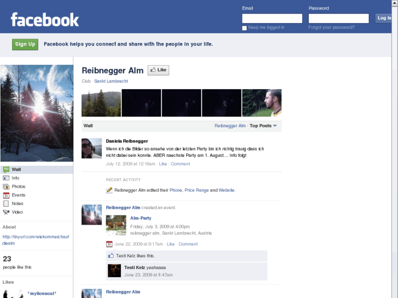
Task: Go to the Events tab
Action: pyautogui.click(x=37, y=195)
